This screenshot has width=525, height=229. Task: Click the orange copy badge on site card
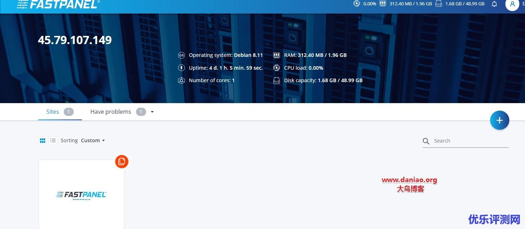pyautogui.click(x=122, y=161)
